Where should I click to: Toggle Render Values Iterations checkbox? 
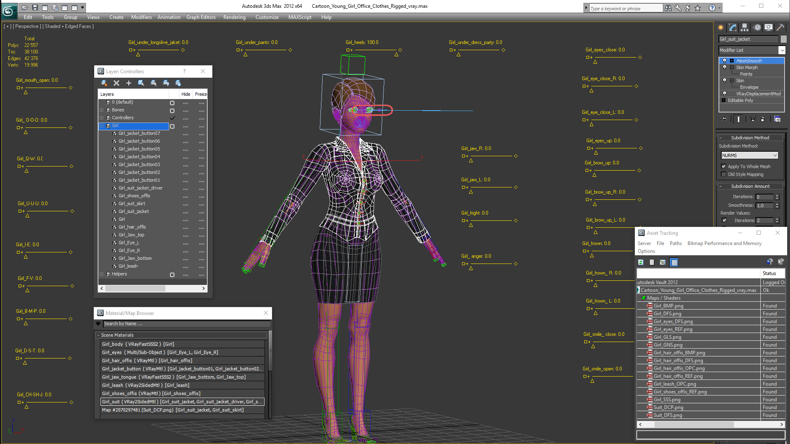pos(724,220)
